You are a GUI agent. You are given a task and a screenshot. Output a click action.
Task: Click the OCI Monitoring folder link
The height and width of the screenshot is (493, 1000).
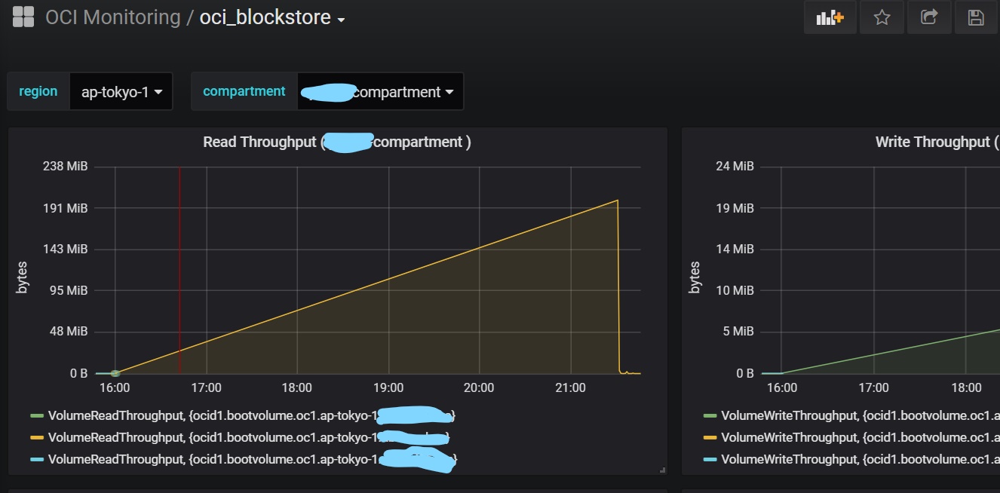[113, 17]
